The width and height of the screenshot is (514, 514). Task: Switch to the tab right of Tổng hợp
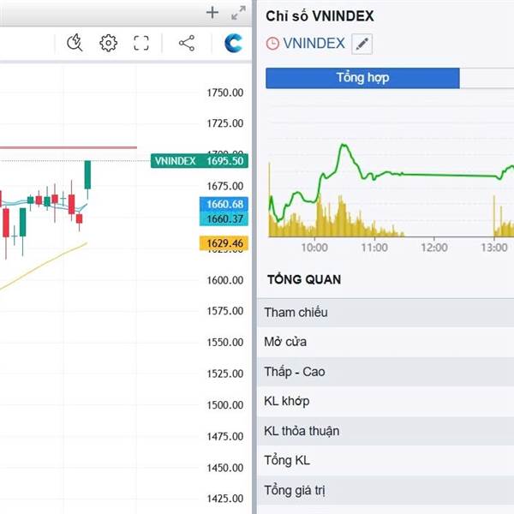click(x=487, y=78)
